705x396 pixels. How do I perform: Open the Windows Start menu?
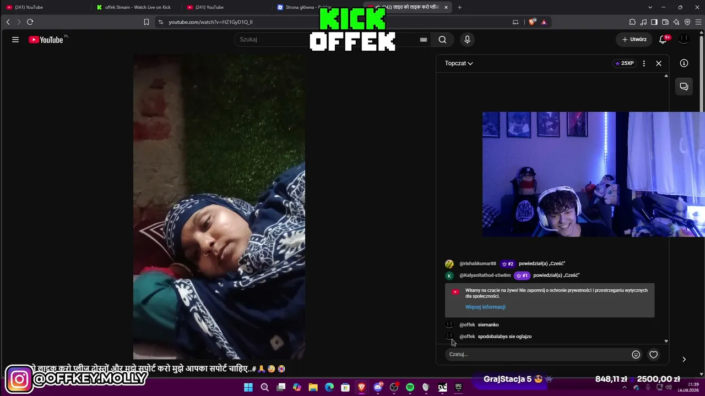248,387
